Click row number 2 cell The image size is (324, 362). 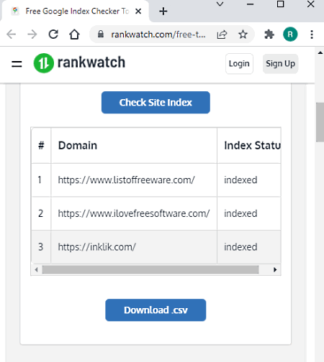pos(41,213)
